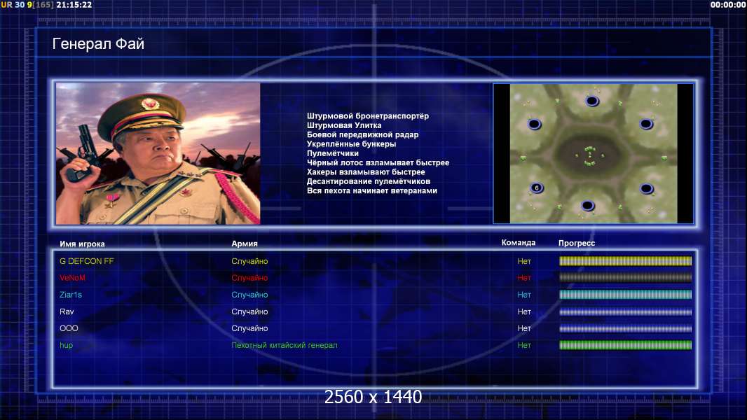
Task: Click the feature line 'Штурмовая Улитка'
Action: pos(344,125)
